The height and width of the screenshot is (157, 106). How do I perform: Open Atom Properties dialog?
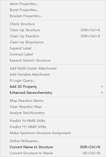[57, 4]
